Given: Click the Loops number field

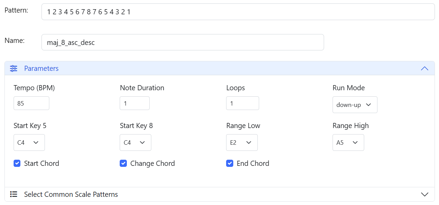Looking at the screenshot, I should click(x=242, y=103).
